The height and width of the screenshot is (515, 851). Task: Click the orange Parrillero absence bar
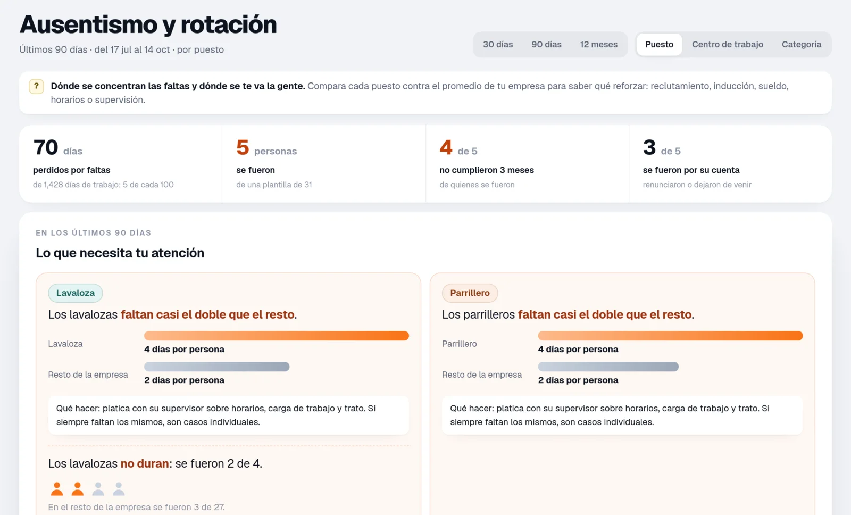click(670, 336)
